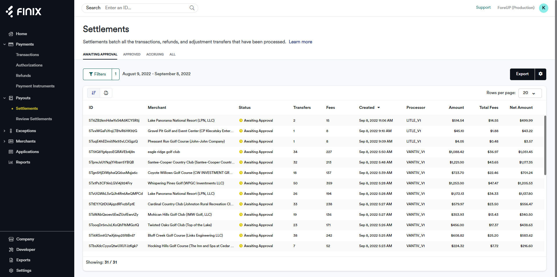
Task: Click status icon for Twisted Oaks Golf Club
Action: (241, 225)
